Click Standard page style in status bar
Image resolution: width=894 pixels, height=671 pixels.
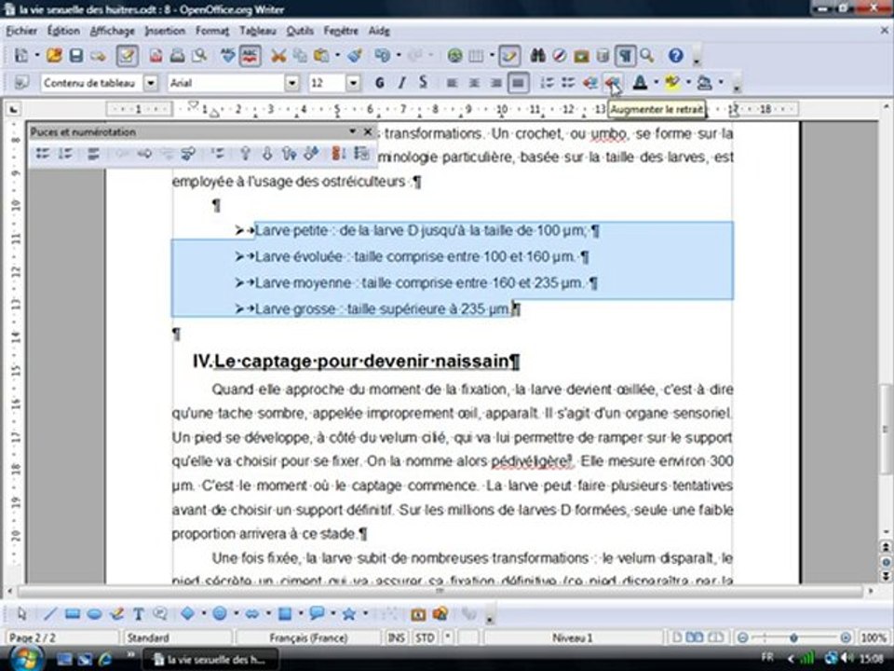(177, 637)
